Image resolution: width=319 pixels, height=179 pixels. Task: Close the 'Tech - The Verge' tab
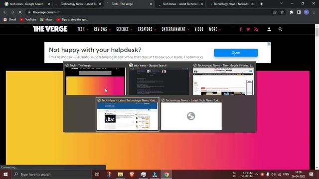pyautogui.click(x=151, y=4)
